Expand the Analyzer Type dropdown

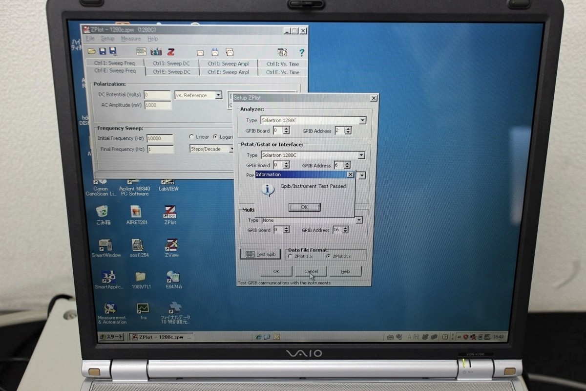[x=362, y=120]
